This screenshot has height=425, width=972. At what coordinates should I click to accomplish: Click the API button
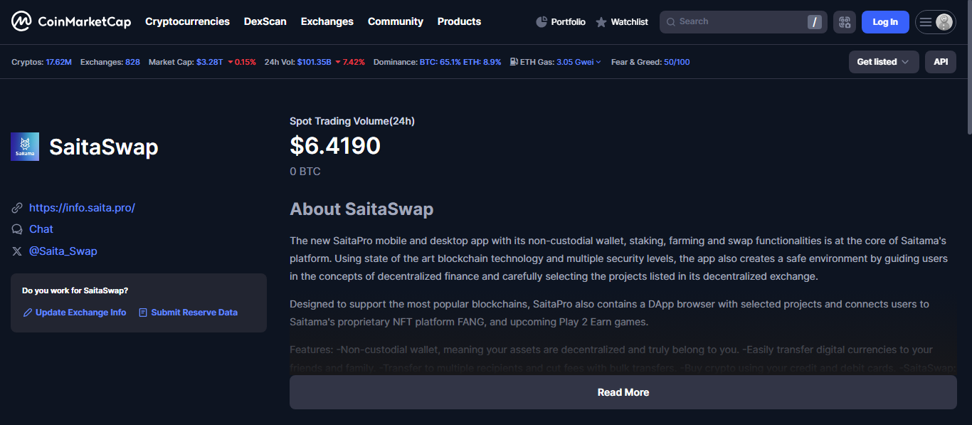click(x=941, y=62)
